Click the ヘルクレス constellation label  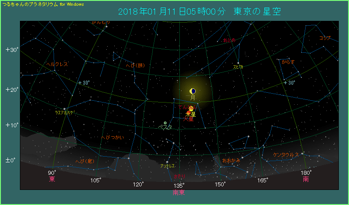pos(57,64)
